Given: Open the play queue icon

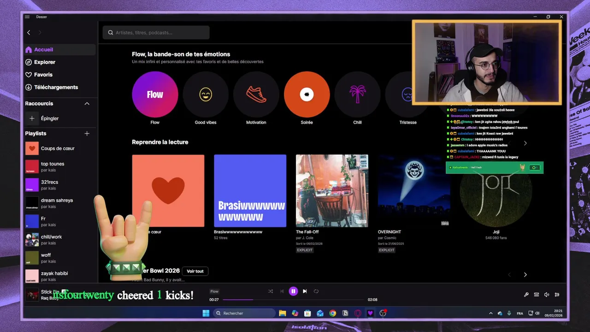Looking at the screenshot, I should point(537,295).
